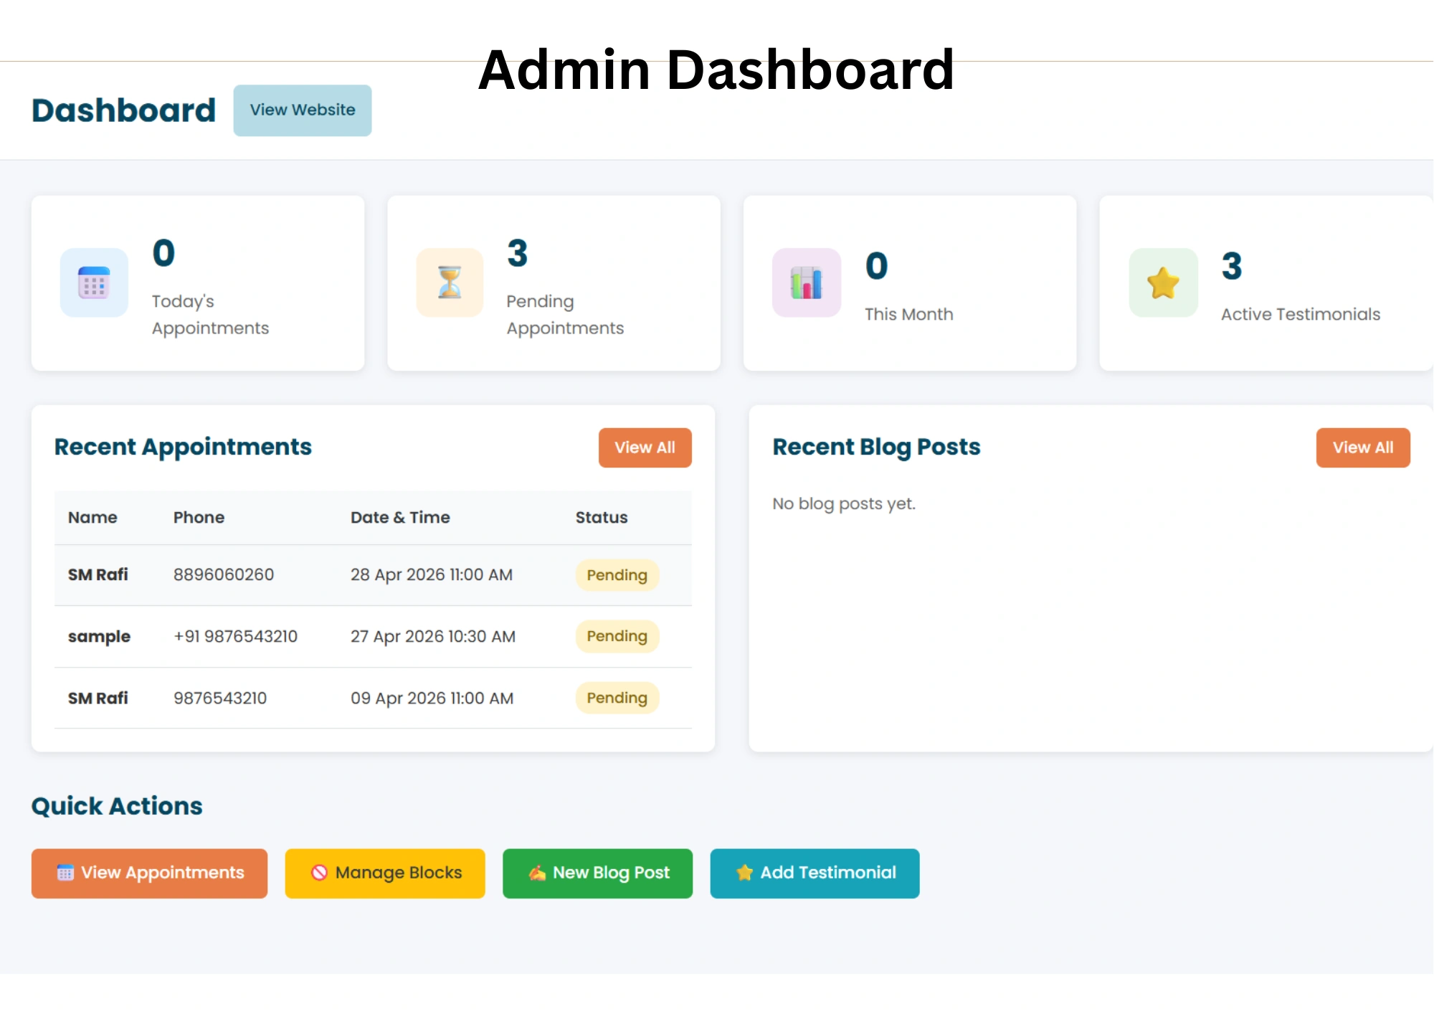Click the calendar icon on Today's Appointments card
Viewport: 1434px width, 1014px height.
pyautogui.click(x=94, y=283)
